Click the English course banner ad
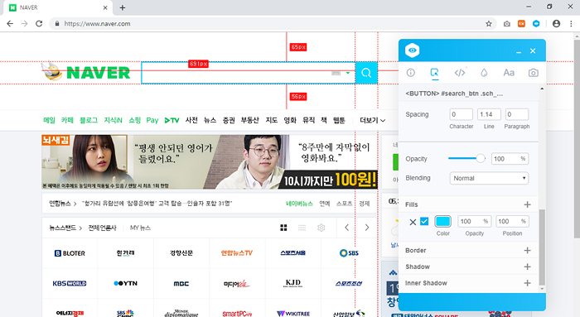Screen dimensions: 580x317 pos(210,162)
